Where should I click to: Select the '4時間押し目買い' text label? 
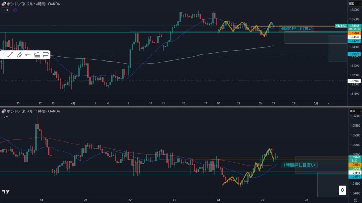296,28
